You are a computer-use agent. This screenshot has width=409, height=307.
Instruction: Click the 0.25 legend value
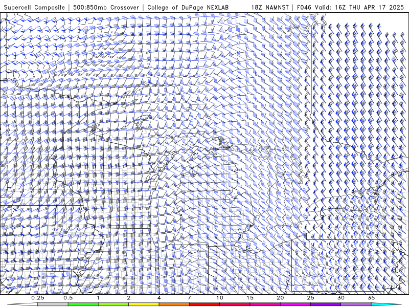38,298
